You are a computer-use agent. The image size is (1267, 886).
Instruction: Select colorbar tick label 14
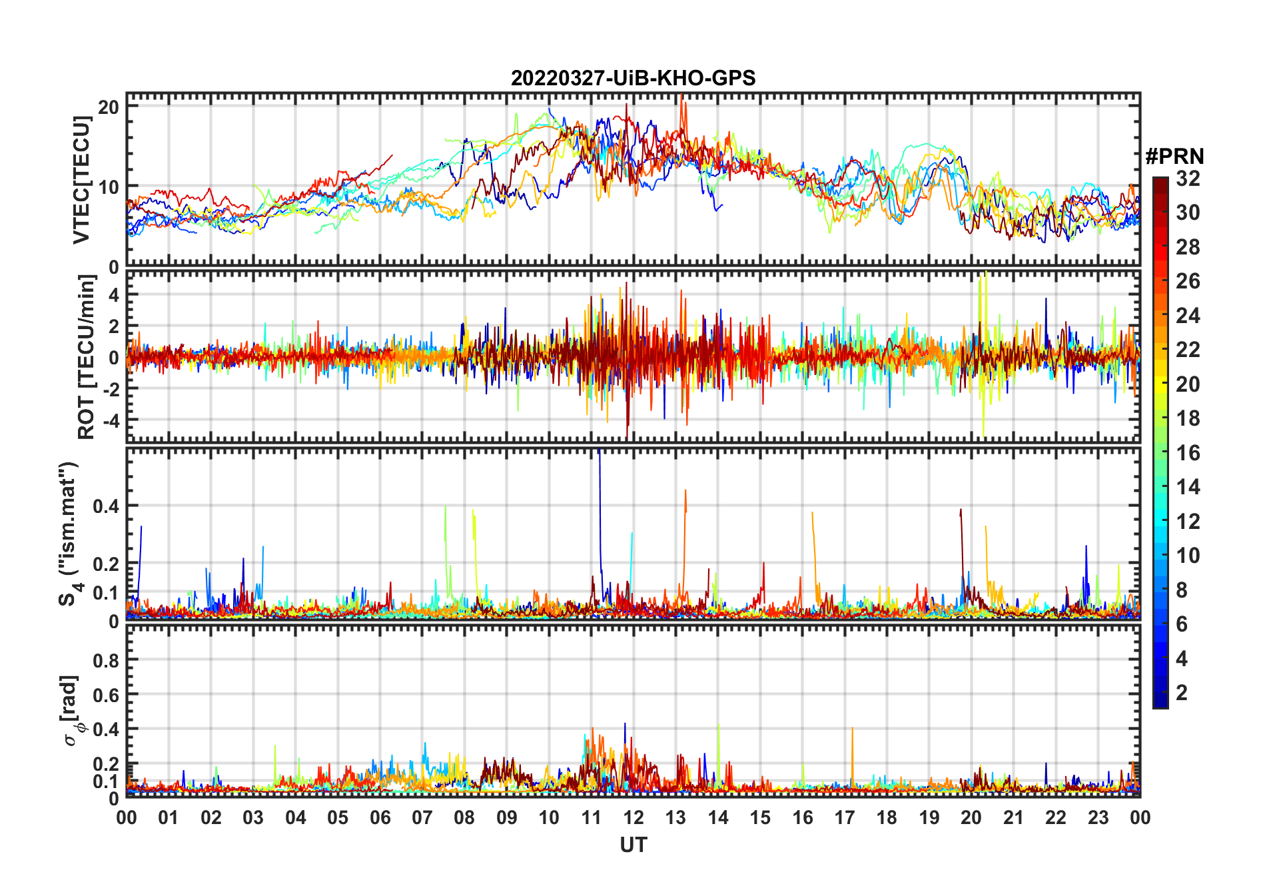[x=1188, y=487]
